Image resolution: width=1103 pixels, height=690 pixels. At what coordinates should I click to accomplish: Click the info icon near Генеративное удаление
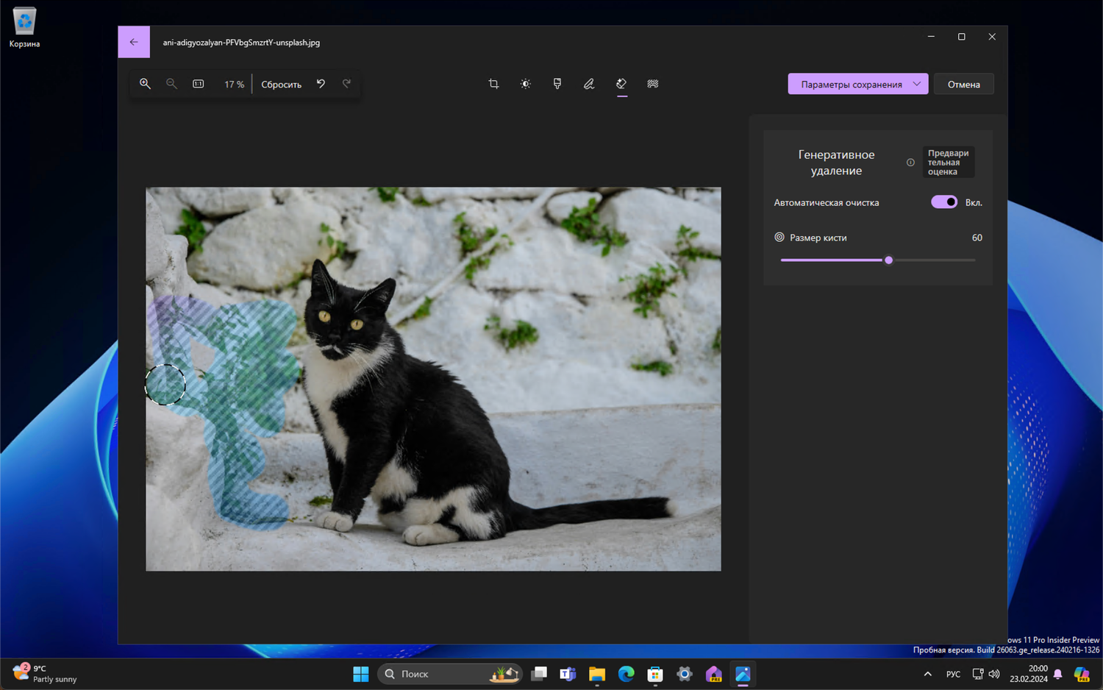coord(910,163)
